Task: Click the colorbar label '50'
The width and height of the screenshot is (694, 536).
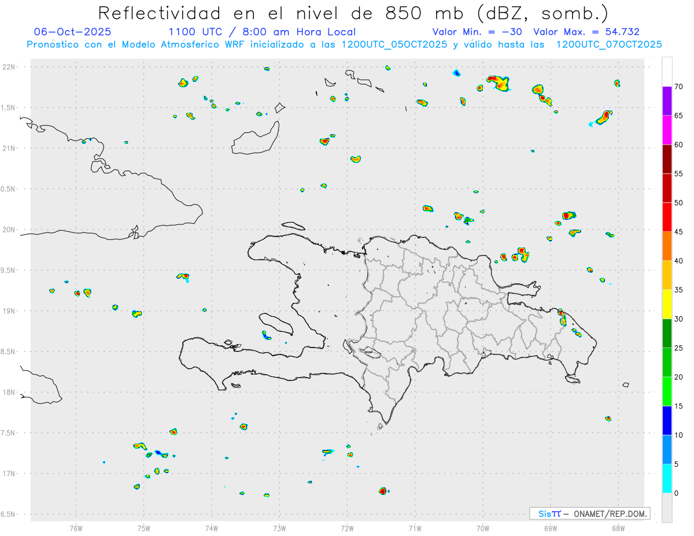Action: pyautogui.click(x=678, y=203)
